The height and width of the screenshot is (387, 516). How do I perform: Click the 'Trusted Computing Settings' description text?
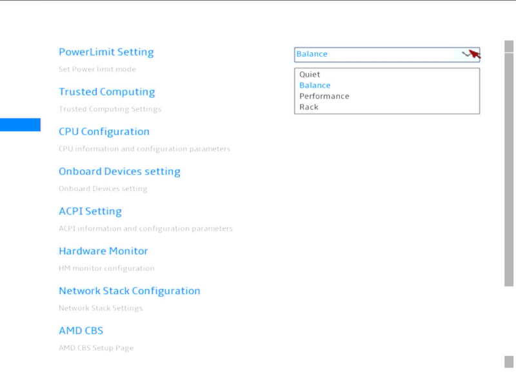point(110,109)
